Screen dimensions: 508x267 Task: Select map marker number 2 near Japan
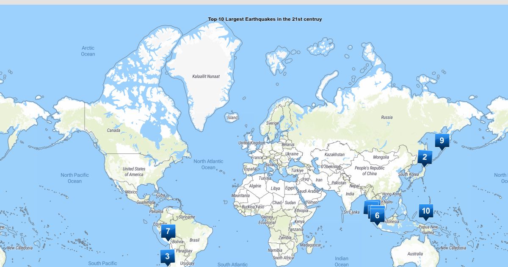point(425,157)
